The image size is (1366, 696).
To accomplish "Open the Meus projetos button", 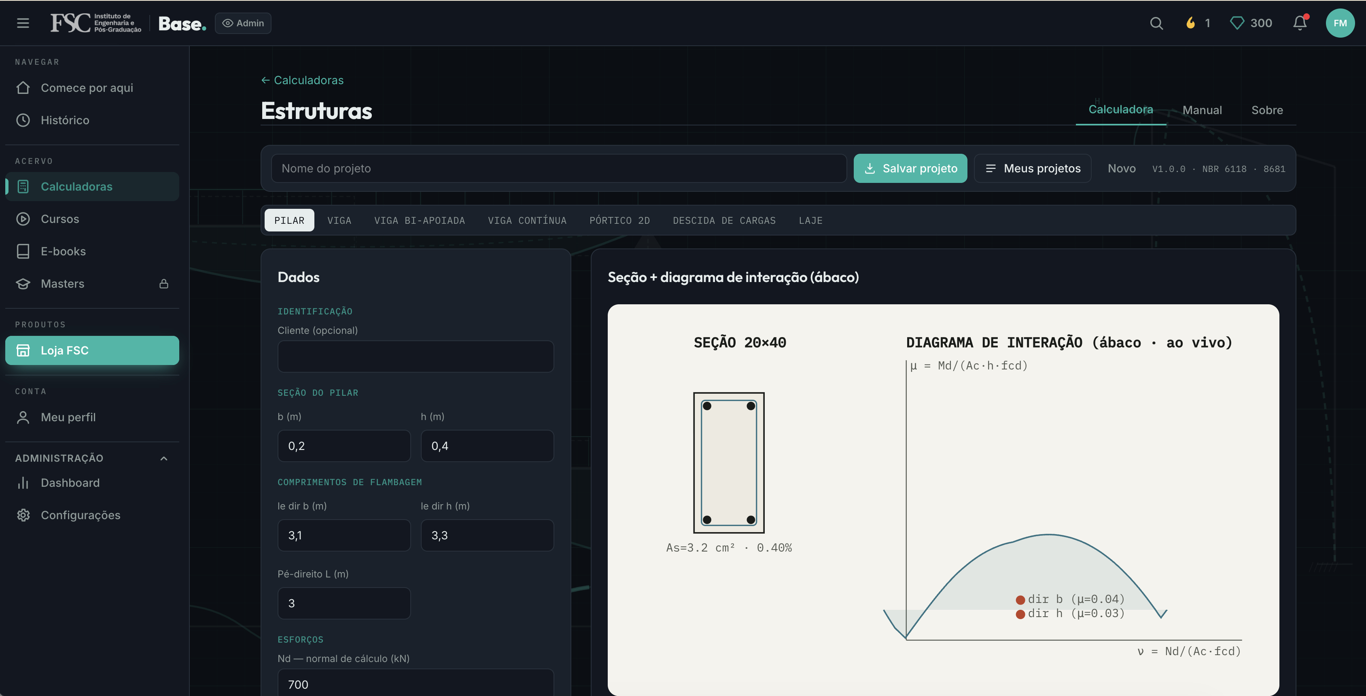I will [1033, 168].
